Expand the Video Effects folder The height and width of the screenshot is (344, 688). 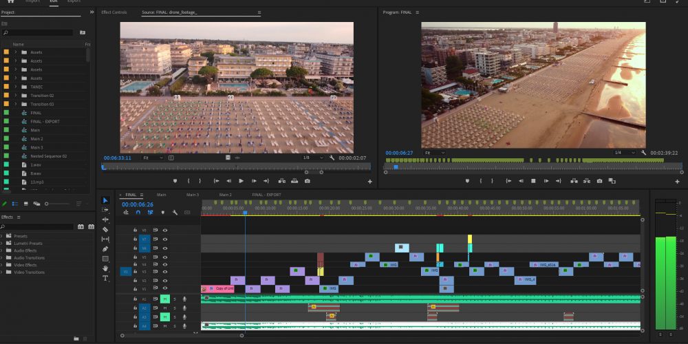pyautogui.click(x=1, y=265)
